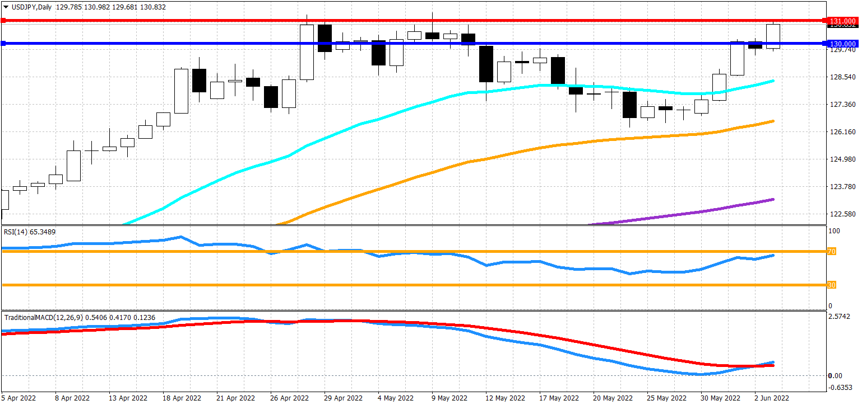Click the 122.580 price axis value
Image resolution: width=862 pixels, height=405 pixels.
(x=842, y=214)
